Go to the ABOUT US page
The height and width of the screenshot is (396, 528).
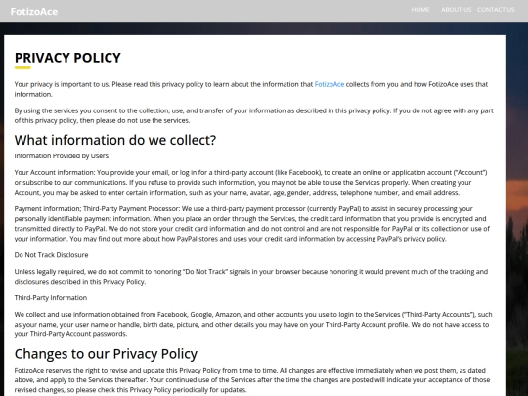point(456,10)
